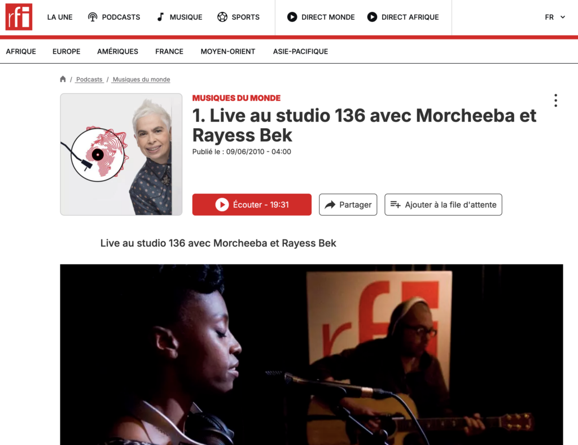Click the share arrow icon
This screenshot has height=445, width=578.
pyautogui.click(x=330, y=204)
